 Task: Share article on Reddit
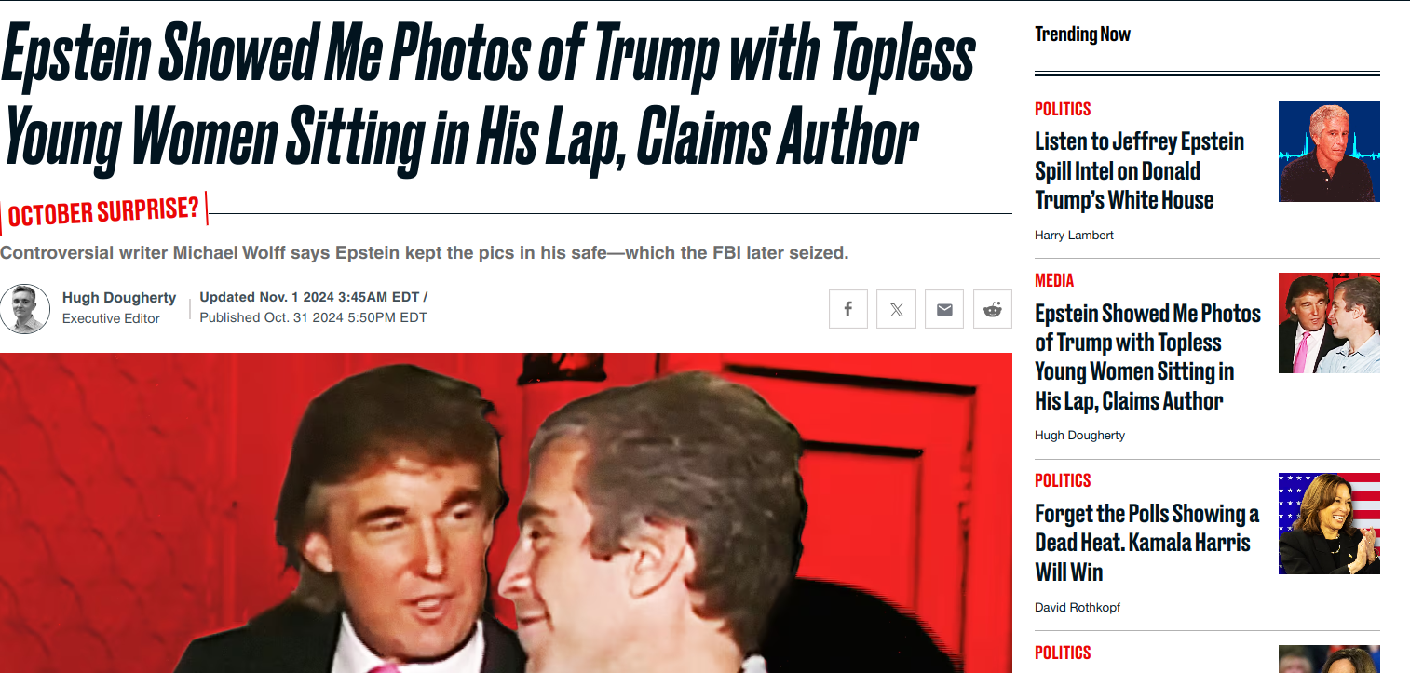(x=993, y=309)
